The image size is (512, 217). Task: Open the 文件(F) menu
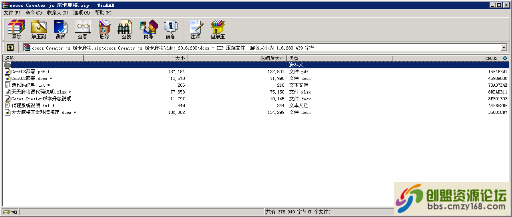click(12, 13)
